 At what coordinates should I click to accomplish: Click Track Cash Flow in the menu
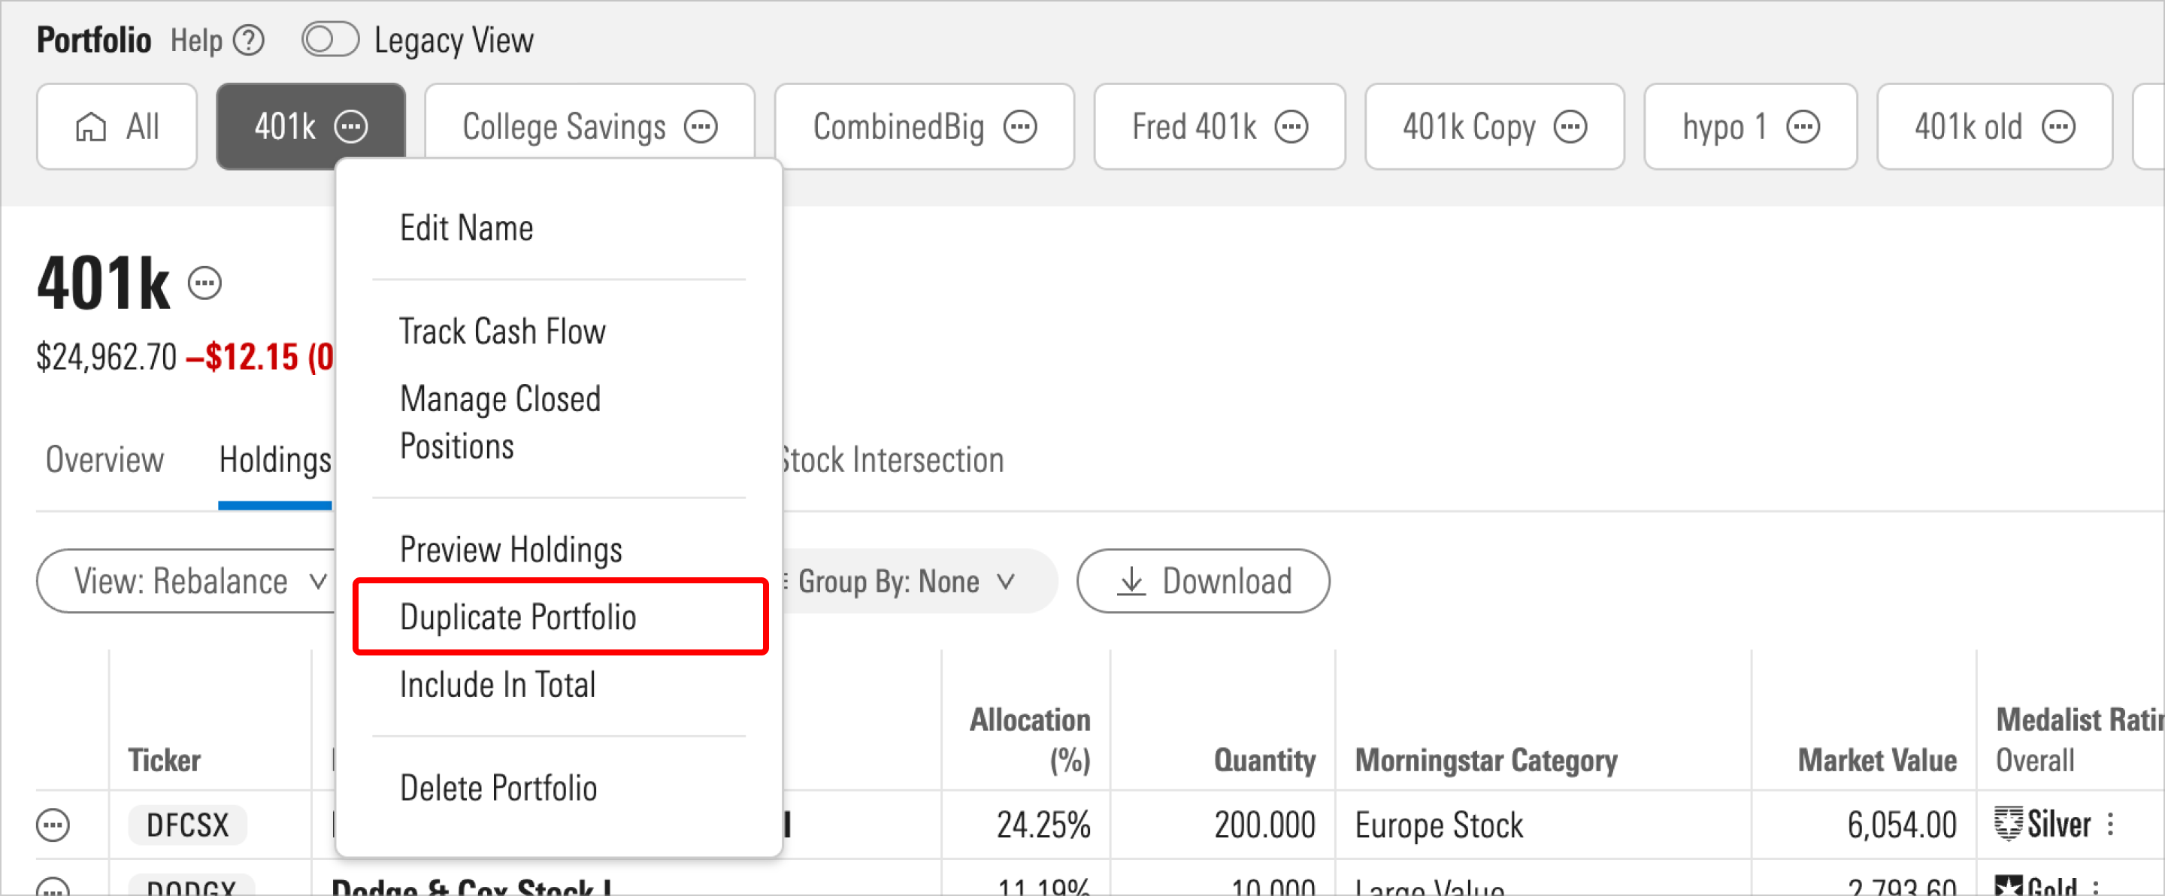[501, 331]
